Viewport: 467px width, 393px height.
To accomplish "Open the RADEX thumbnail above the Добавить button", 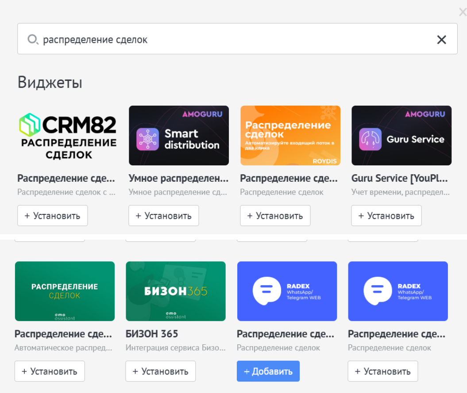I will [x=287, y=291].
